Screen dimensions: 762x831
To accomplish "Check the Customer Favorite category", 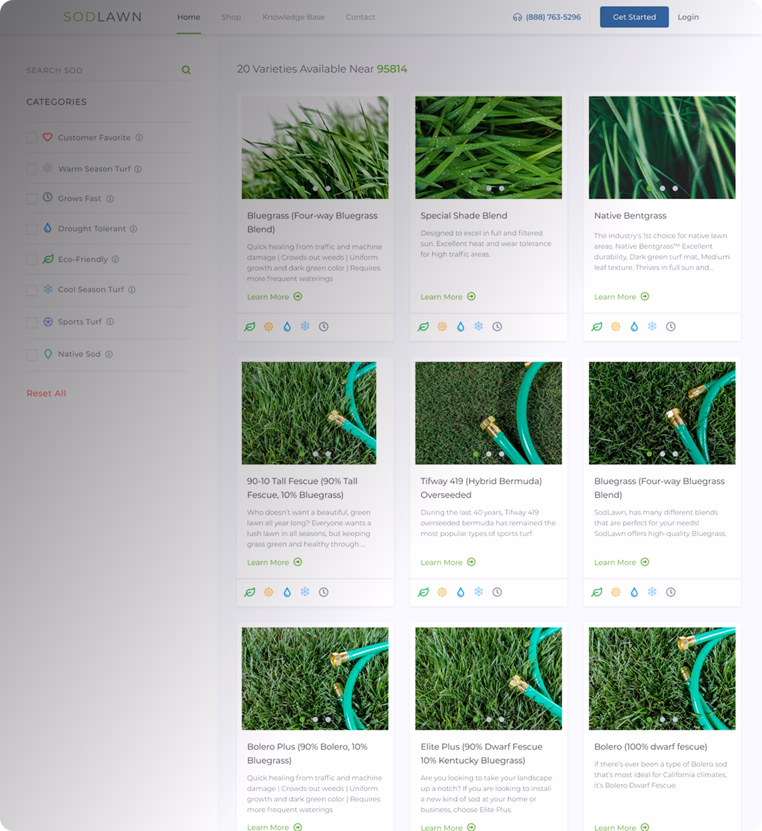I will [x=31, y=138].
